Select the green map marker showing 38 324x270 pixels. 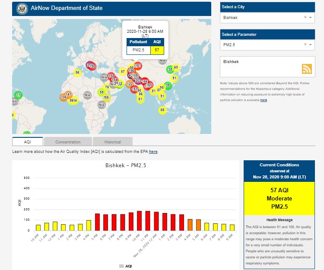[170, 69]
